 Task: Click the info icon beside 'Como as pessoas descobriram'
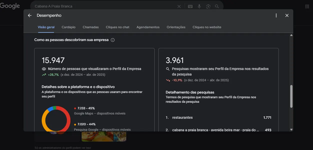113,40
